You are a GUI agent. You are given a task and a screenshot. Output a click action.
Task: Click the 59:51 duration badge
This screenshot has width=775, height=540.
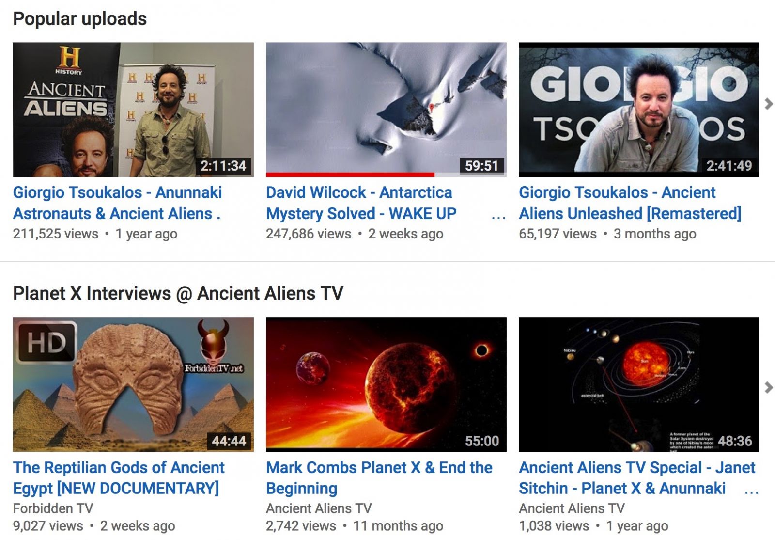click(x=481, y=166)
